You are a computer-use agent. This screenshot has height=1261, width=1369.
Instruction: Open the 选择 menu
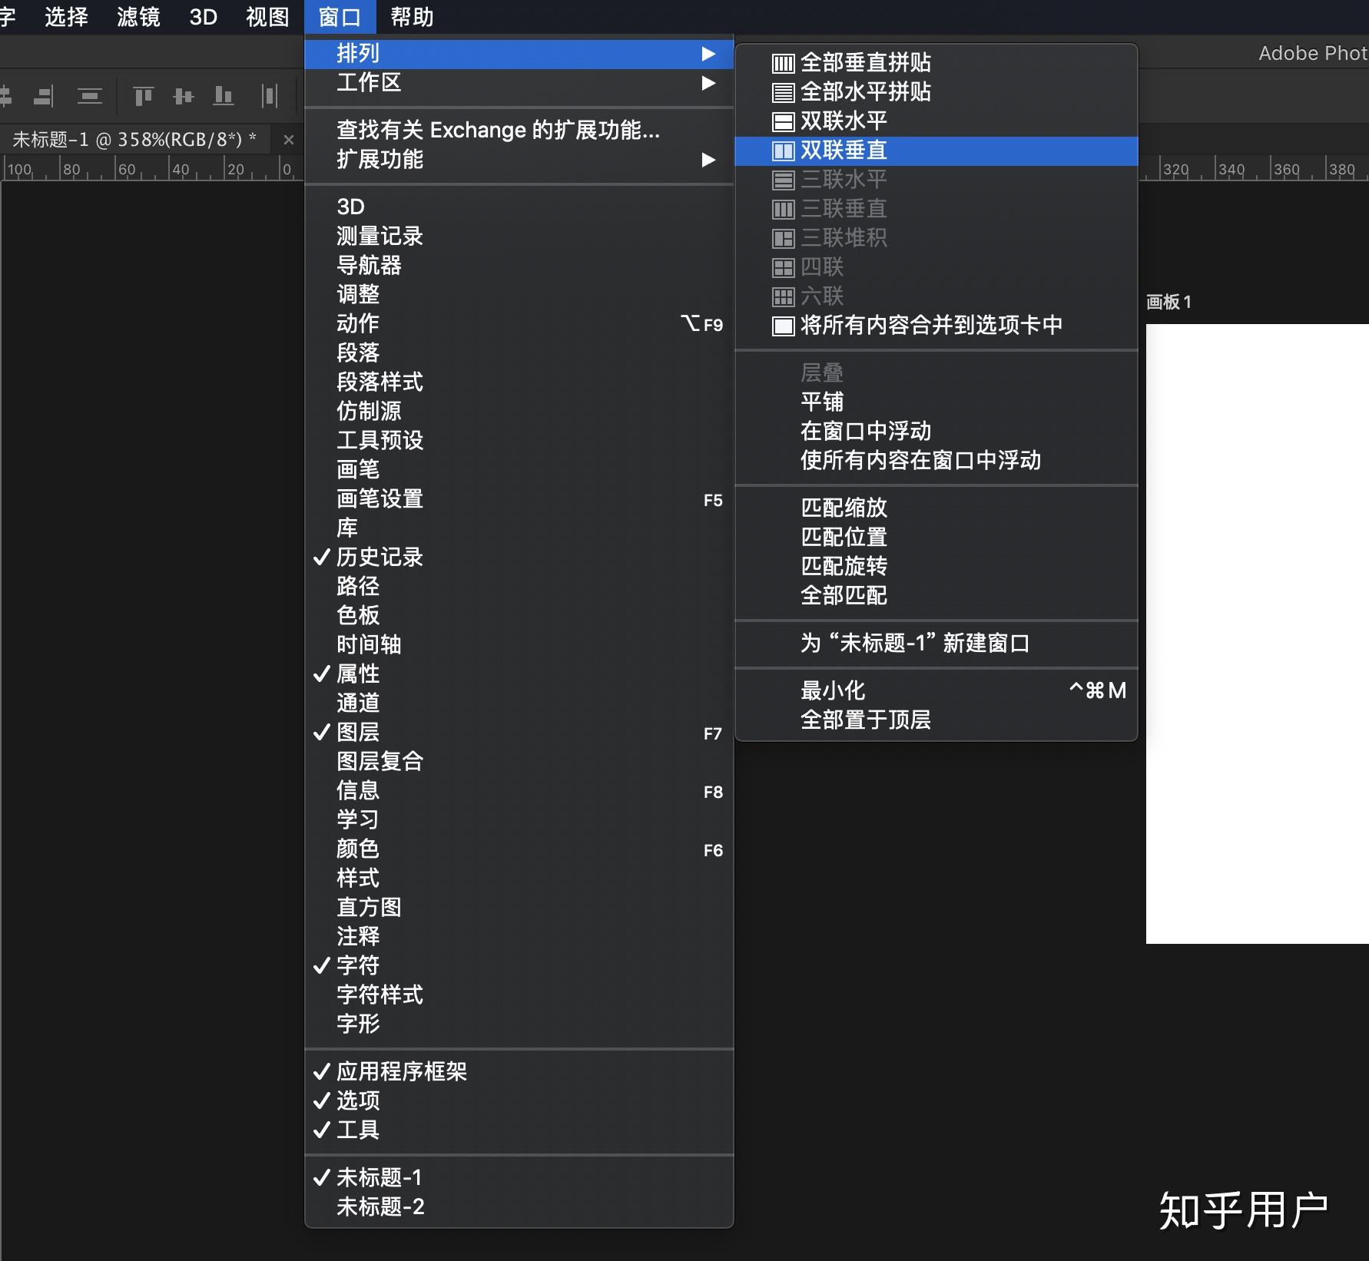tap(66, 17)
